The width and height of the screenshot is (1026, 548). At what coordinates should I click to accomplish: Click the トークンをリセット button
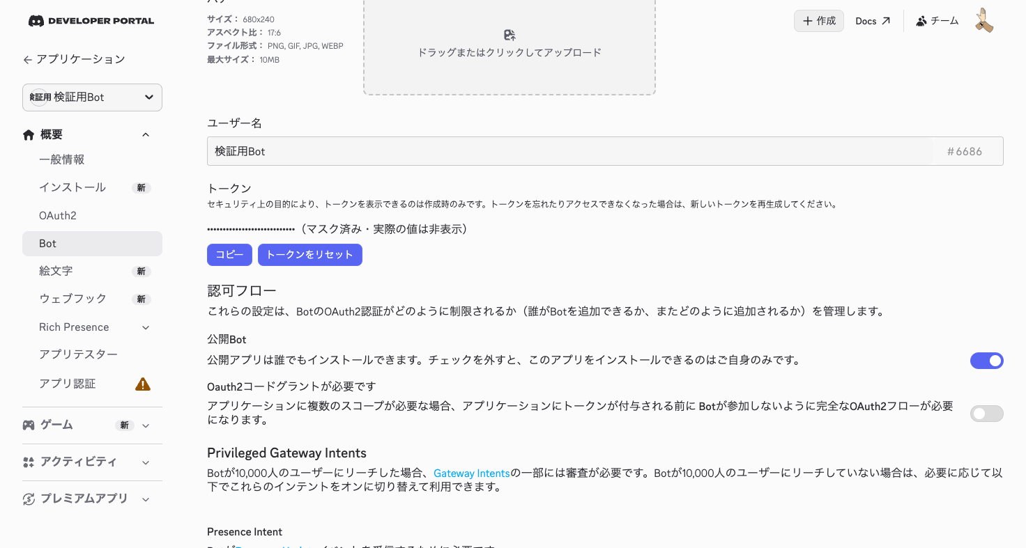click(310, 255)
